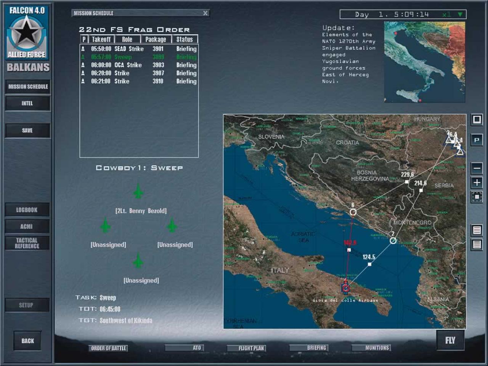Select the right-hand aircraft icon in the formation
The height and width of the screenshot is (366, 488).
pyautogui.click(x=172, y=225)
